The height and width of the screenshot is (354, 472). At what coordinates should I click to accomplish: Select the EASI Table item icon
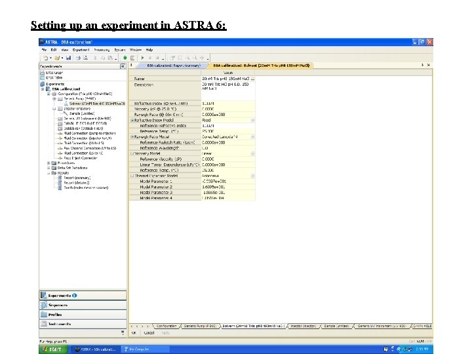click(43, 77)
